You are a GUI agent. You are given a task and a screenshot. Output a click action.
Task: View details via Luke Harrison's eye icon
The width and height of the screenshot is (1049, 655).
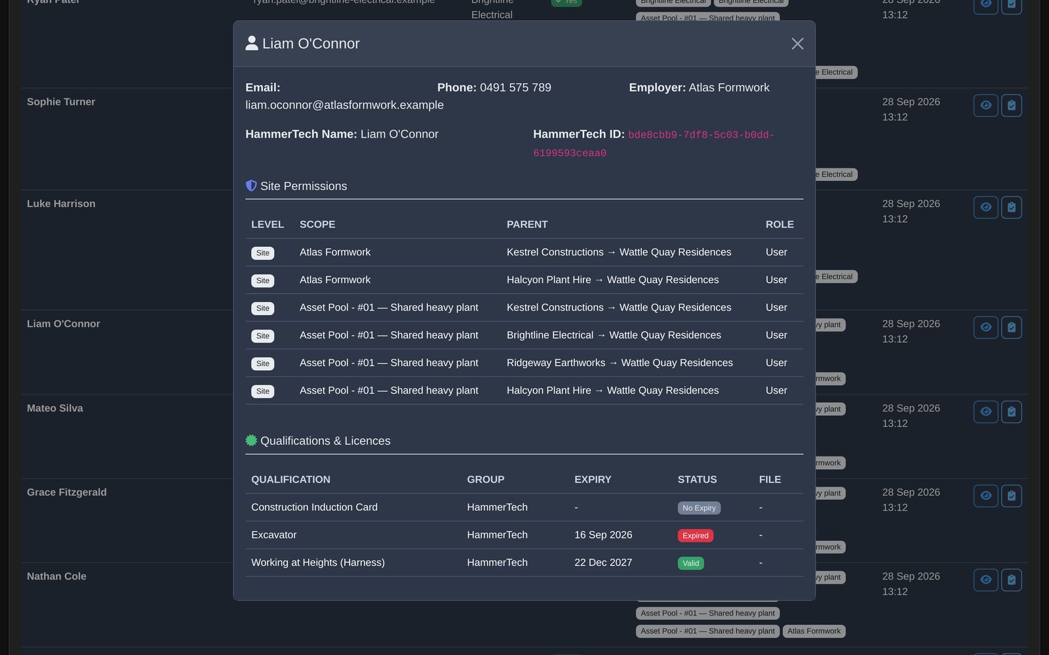coord(985,207)
